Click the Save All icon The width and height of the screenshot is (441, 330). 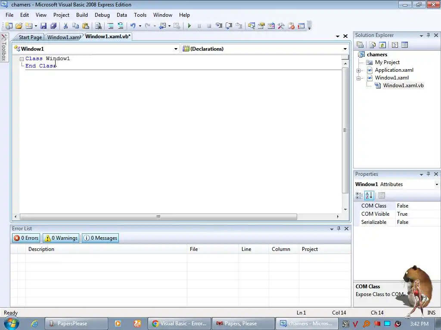(x=53, y=26)
